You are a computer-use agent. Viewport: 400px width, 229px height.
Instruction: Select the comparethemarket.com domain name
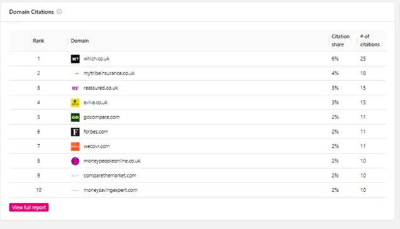coord(110,176)
